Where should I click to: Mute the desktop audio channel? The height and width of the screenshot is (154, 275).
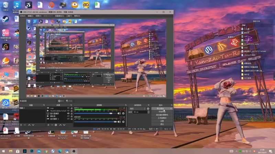pos(119,122)
